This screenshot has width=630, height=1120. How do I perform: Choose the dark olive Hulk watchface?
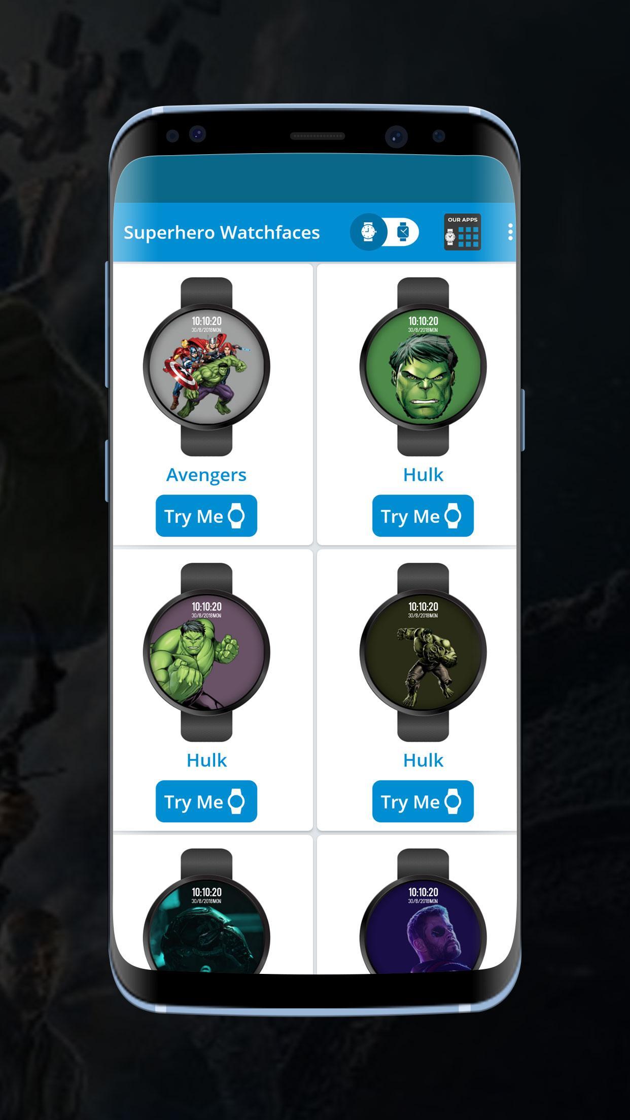pos(423,652)
